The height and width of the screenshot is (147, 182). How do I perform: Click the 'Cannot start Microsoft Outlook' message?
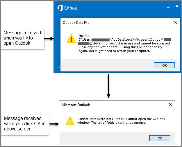121,121
